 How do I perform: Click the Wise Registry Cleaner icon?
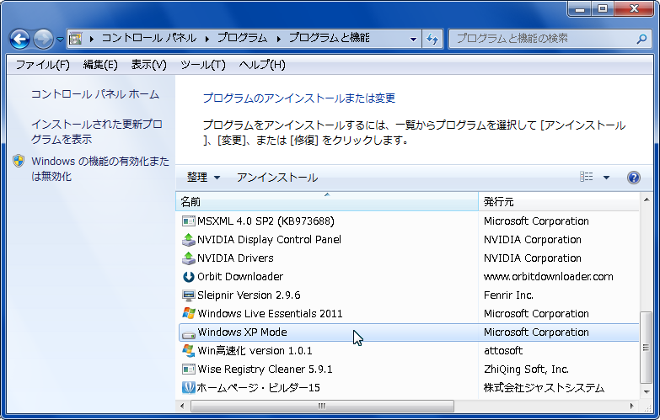[x=189, y=369]
